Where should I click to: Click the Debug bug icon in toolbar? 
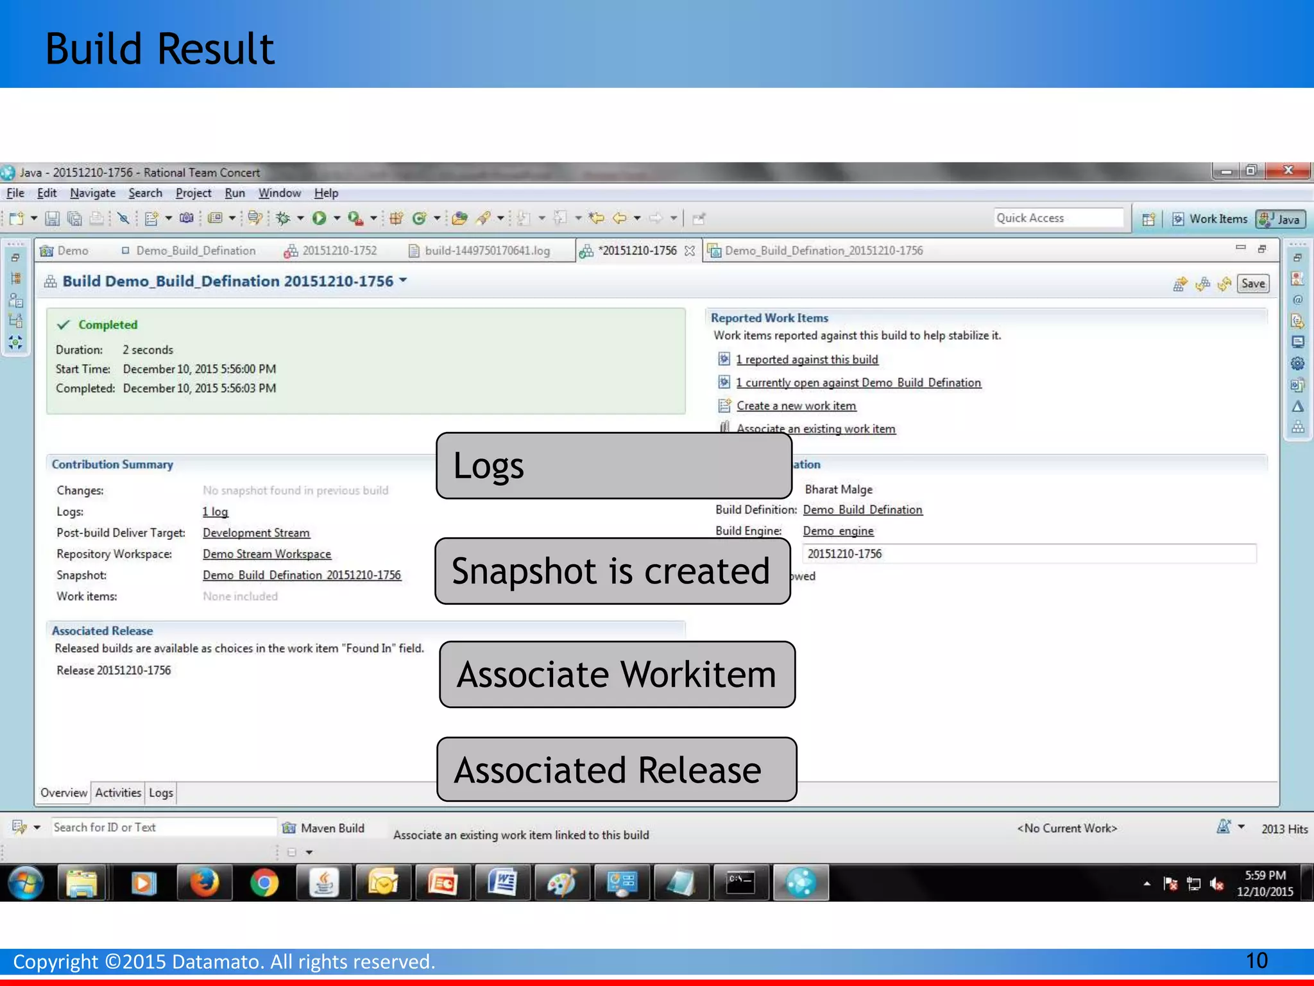tap(283, 219)
